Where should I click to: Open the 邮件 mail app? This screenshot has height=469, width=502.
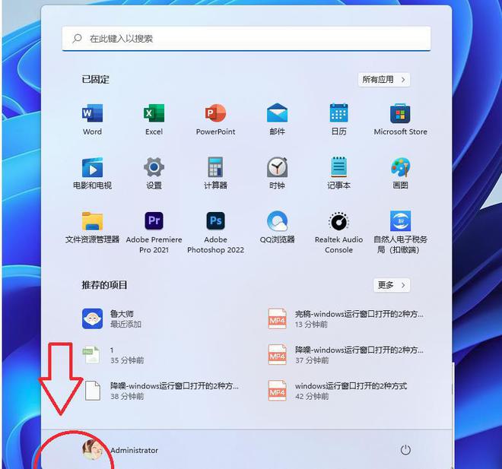point(278,119)
